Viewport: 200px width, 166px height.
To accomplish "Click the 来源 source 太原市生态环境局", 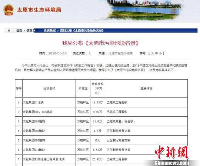I will pyautogui.click(x=116, y=53).
